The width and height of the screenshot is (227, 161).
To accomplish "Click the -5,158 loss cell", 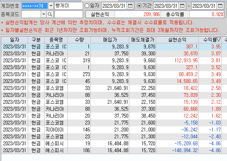I will click(x=177, y=123).
